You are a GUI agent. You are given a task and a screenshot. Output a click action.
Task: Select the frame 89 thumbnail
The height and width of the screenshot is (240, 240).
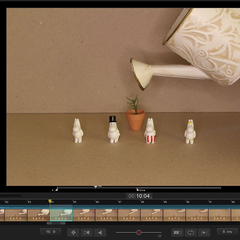pyautogui.click(x=174, y=215)
